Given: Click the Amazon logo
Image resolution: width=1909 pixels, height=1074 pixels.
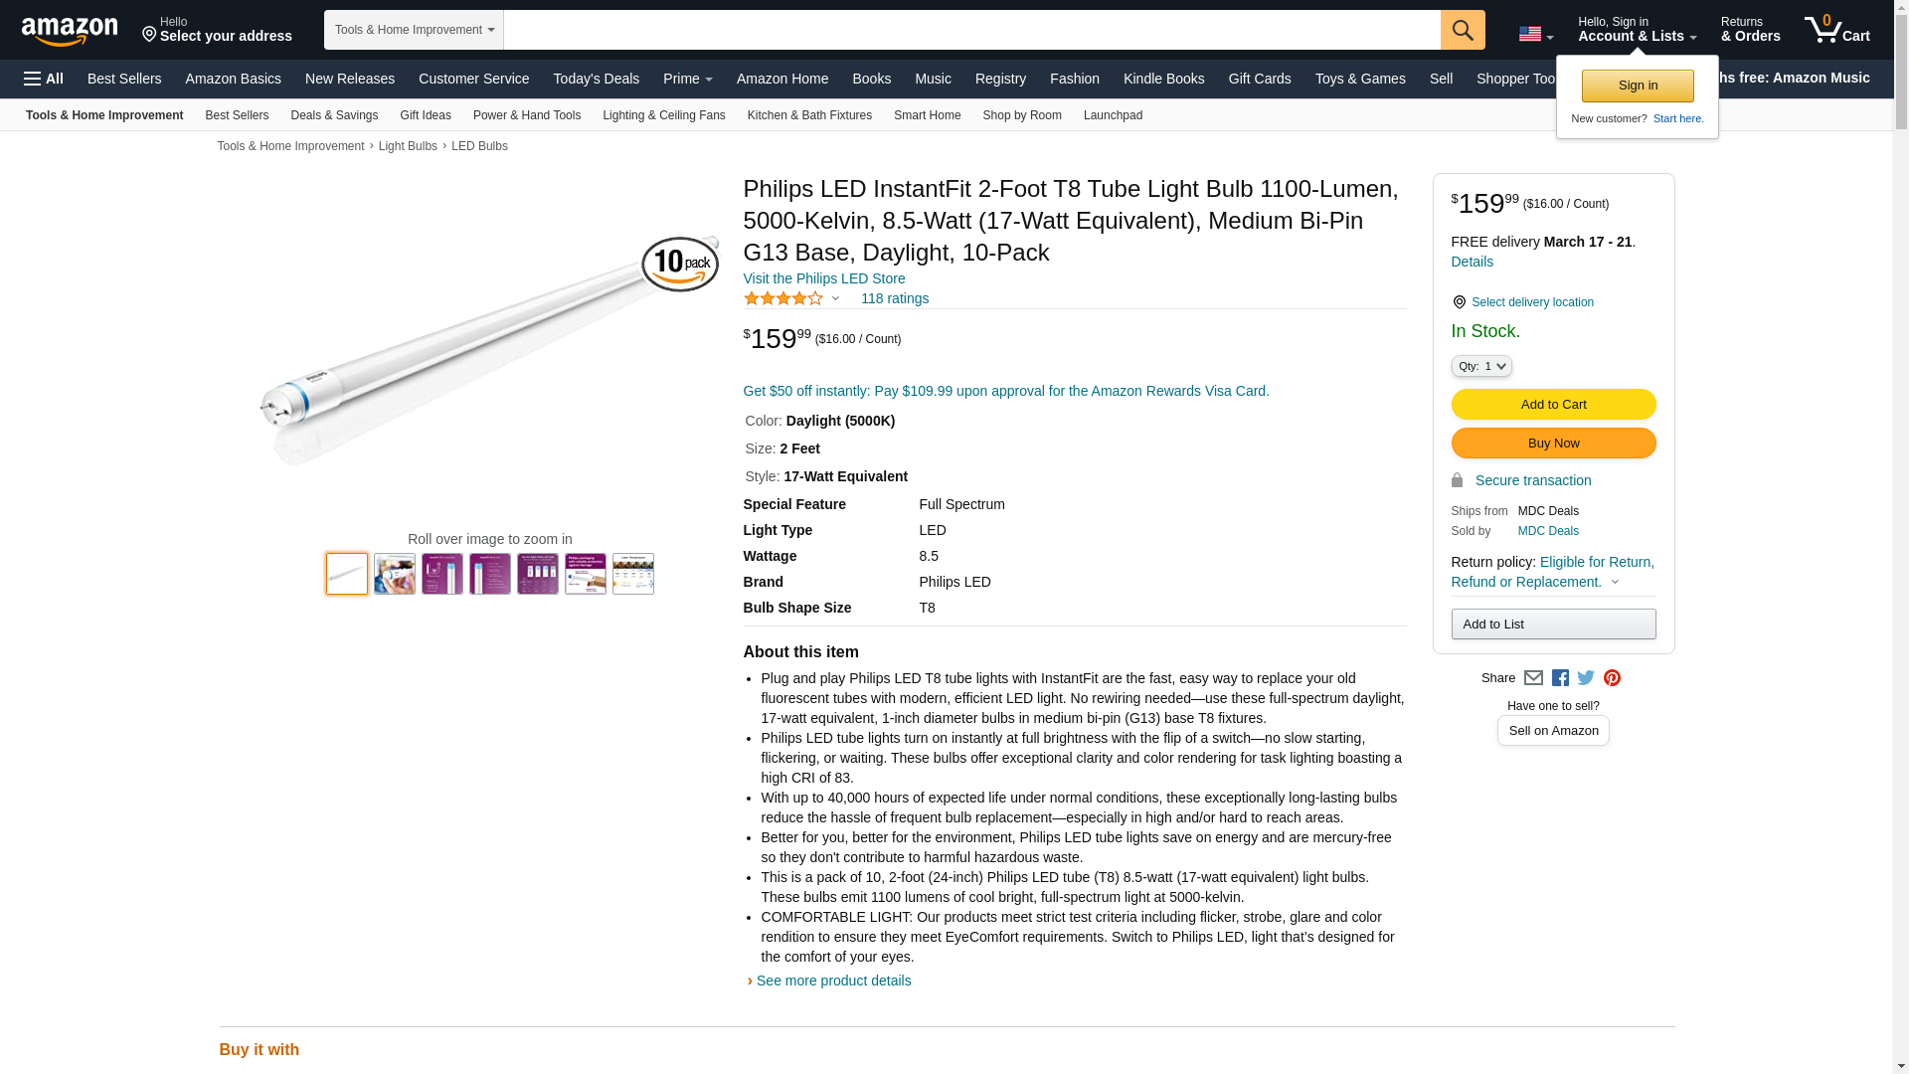Looking at the screenshot, I should point(70,31).
